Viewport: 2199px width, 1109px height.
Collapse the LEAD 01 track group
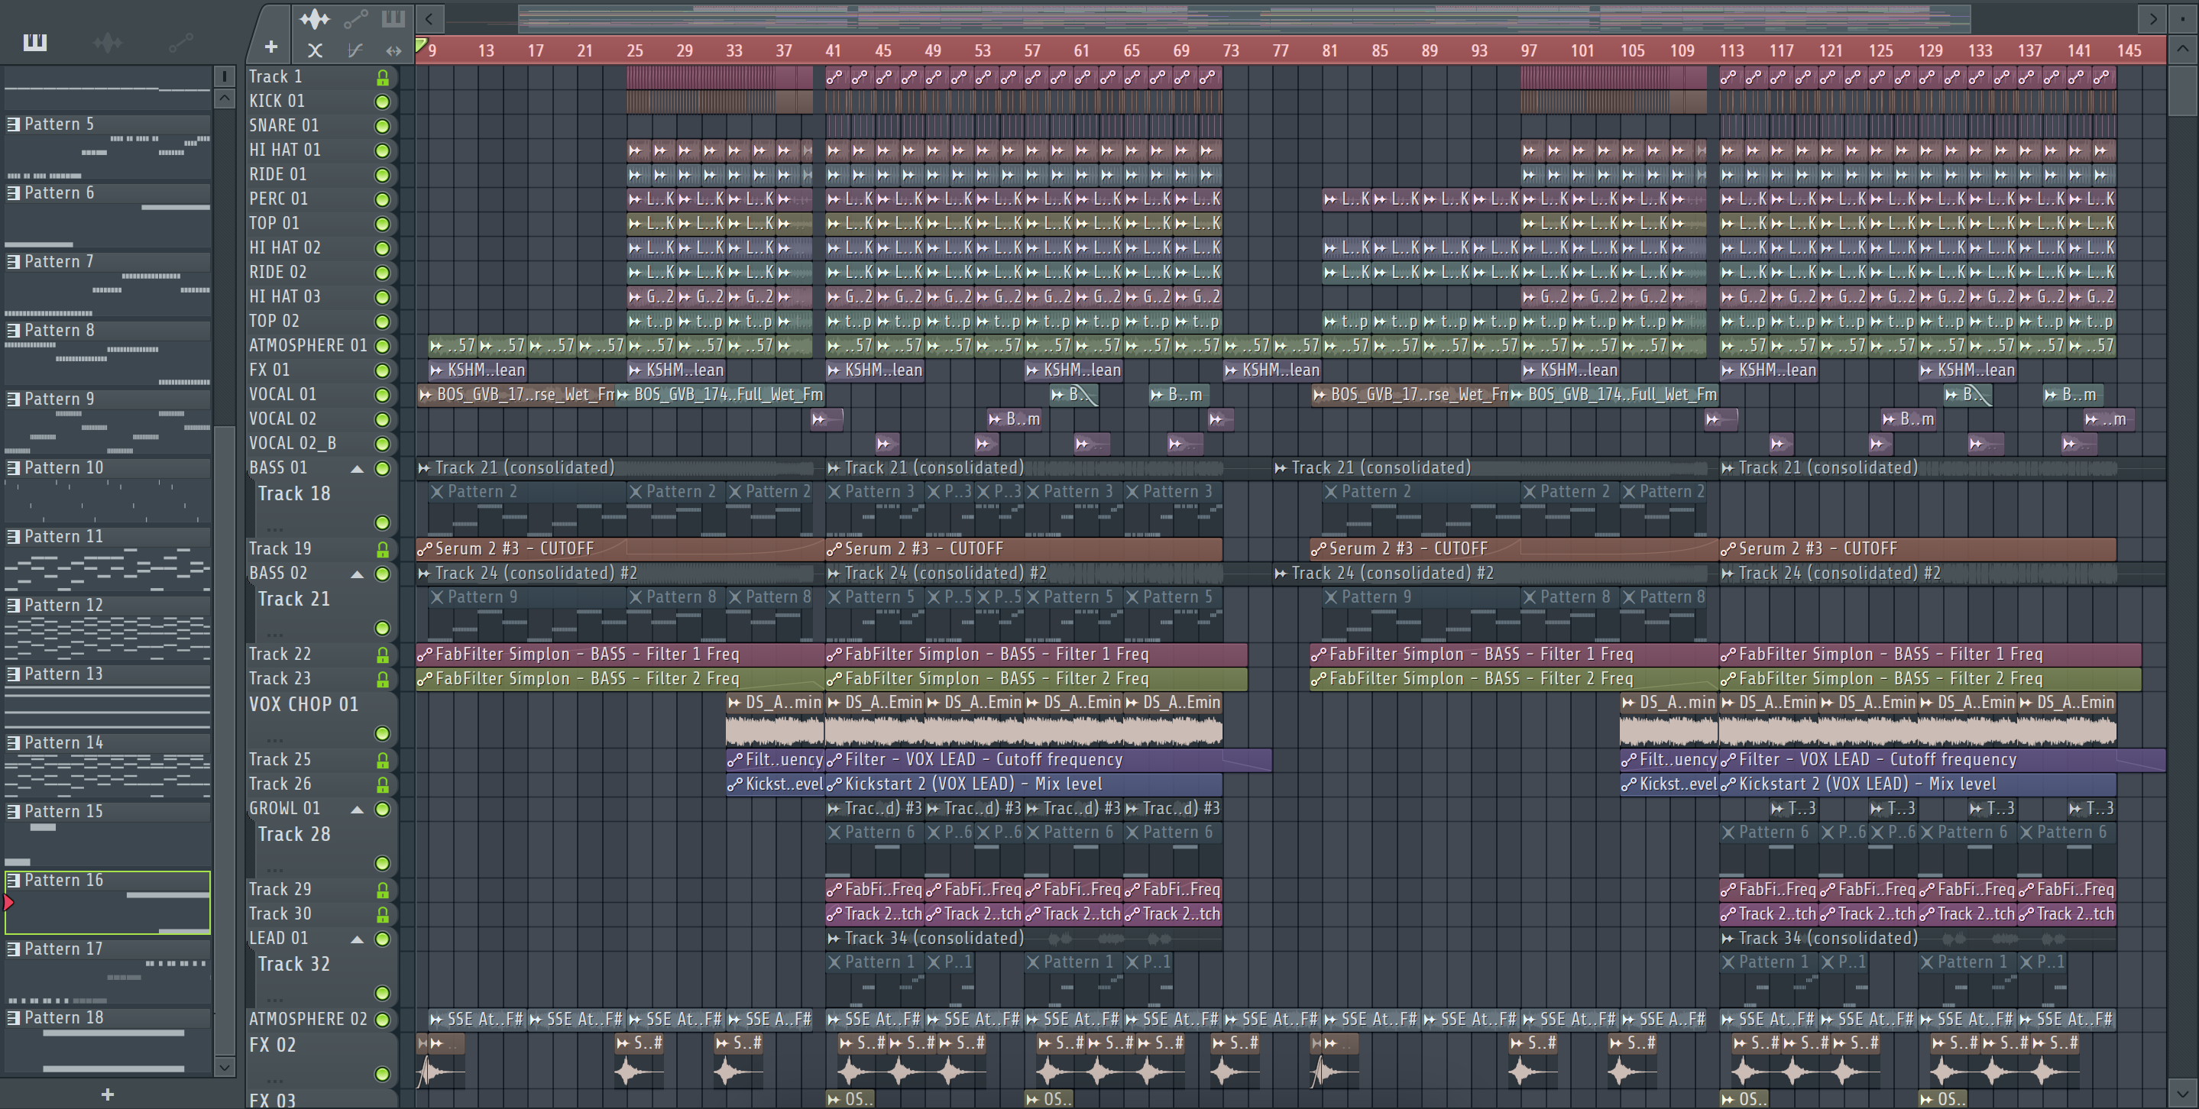pyautogui.click(x=358, y=939)
